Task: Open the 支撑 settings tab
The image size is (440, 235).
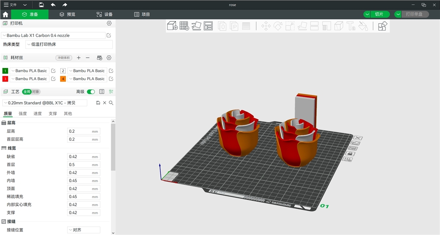Action: click(x=52, y=114)
